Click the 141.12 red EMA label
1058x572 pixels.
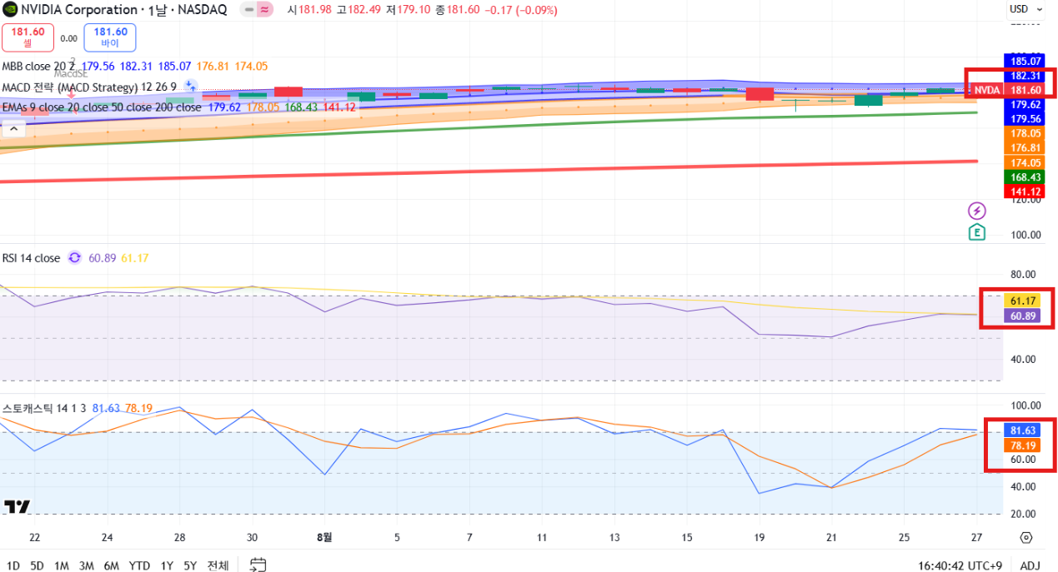point(1025,191)
